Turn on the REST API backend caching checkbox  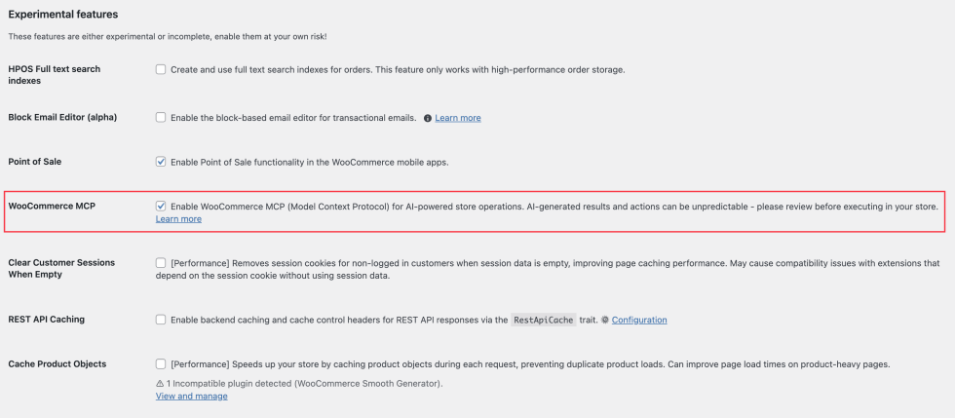coord(161,320)
